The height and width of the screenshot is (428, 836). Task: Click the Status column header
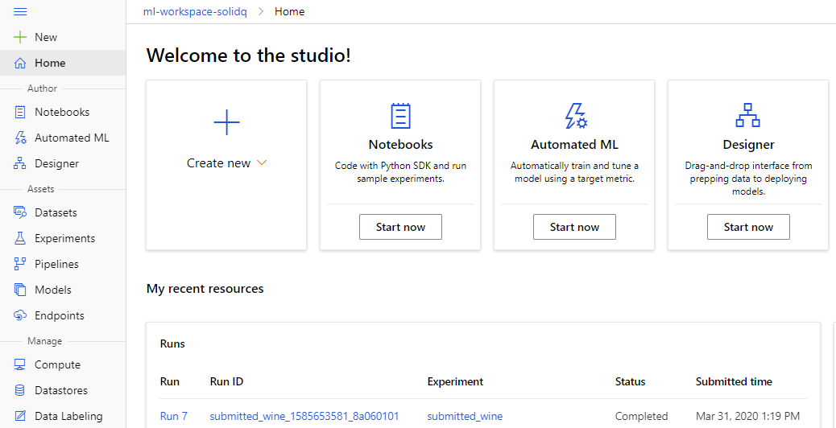point(630,381)
